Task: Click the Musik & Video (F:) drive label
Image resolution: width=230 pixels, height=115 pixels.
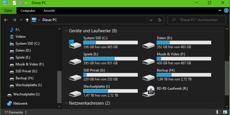Action: (171, 54)
